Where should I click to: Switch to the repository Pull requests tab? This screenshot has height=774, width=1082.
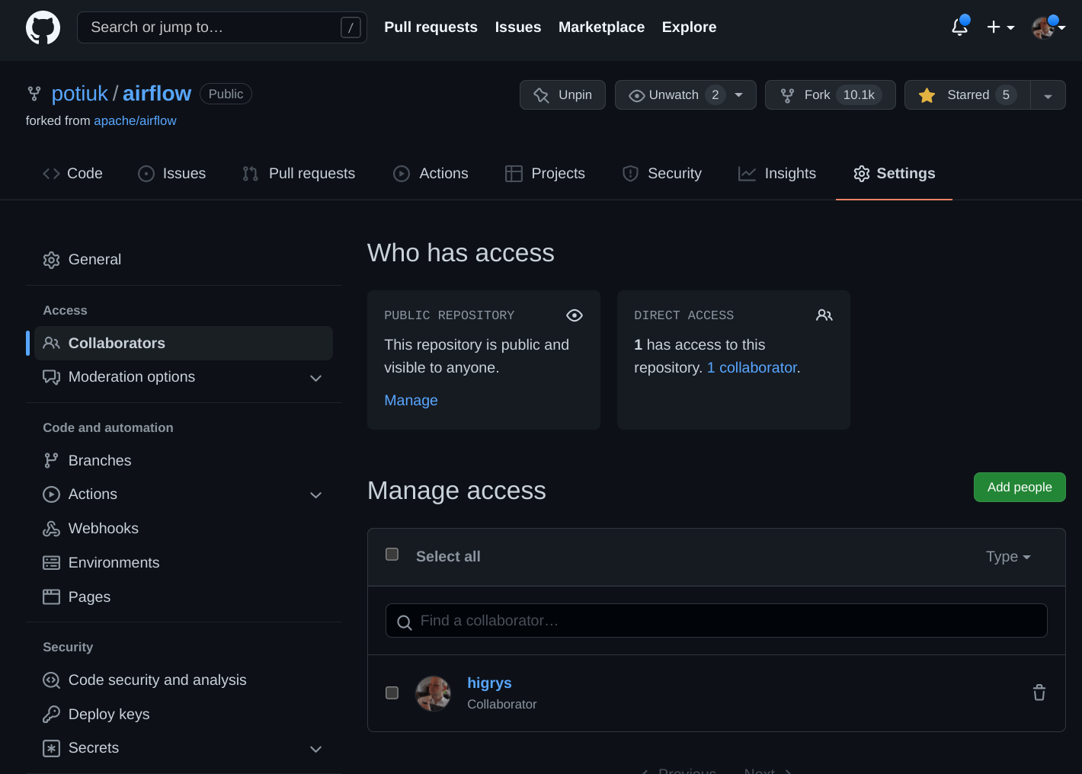point(299,174)
